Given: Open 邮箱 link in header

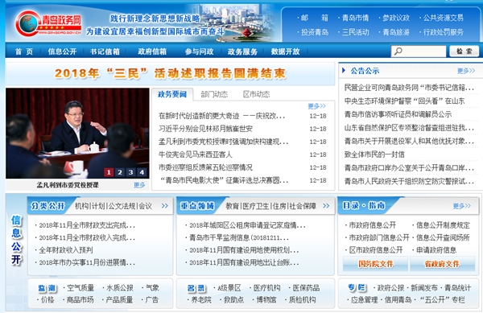Looking at the screenshot, I should (x=314, y=18).
